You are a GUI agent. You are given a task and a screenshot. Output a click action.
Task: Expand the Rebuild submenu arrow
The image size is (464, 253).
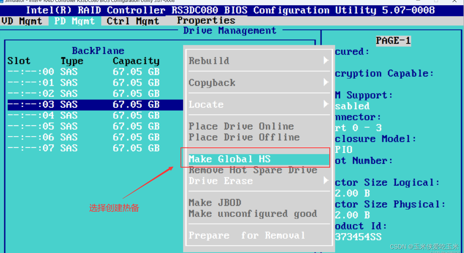pos(326,60)
